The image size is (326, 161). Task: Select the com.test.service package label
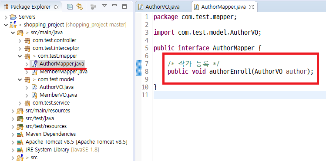click(x=51, y=103)
